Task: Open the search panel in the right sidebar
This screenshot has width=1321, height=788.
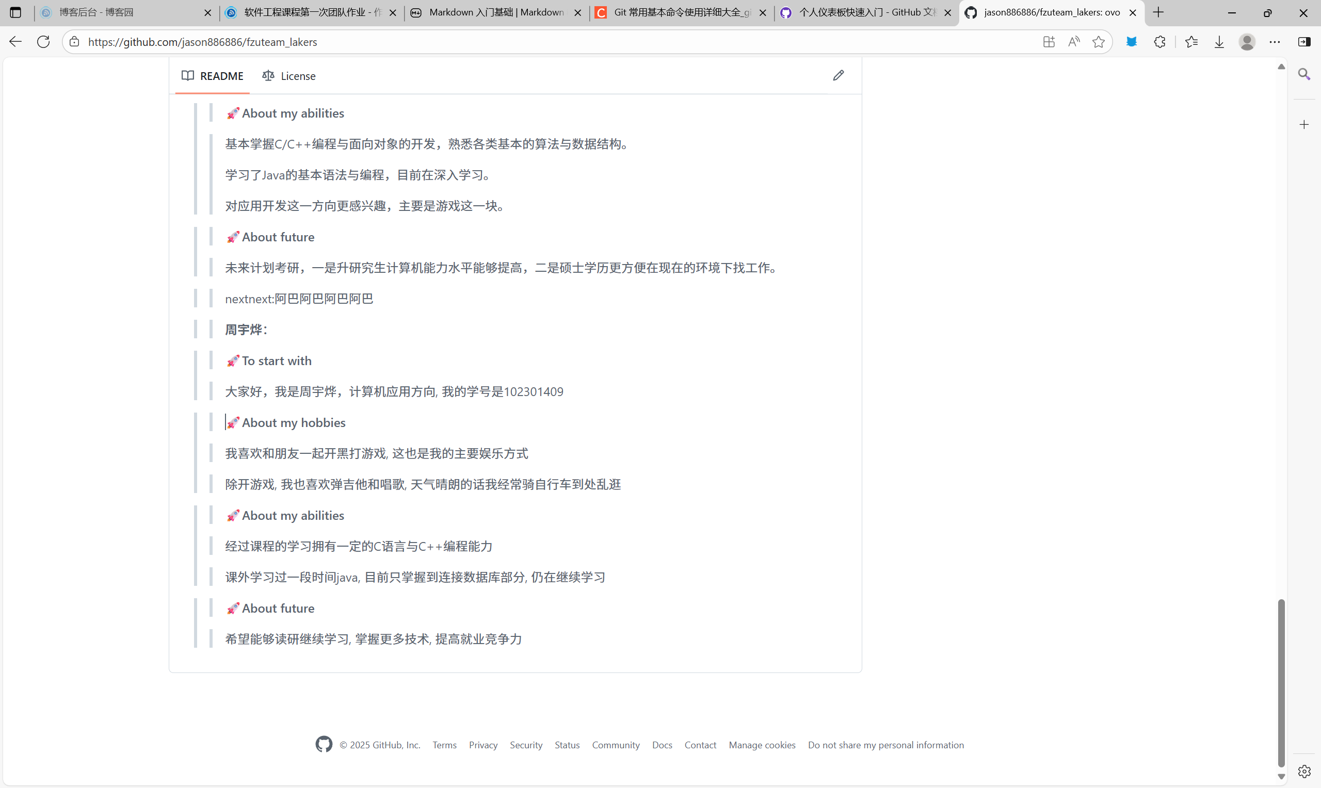Action: coord(1303,74)
